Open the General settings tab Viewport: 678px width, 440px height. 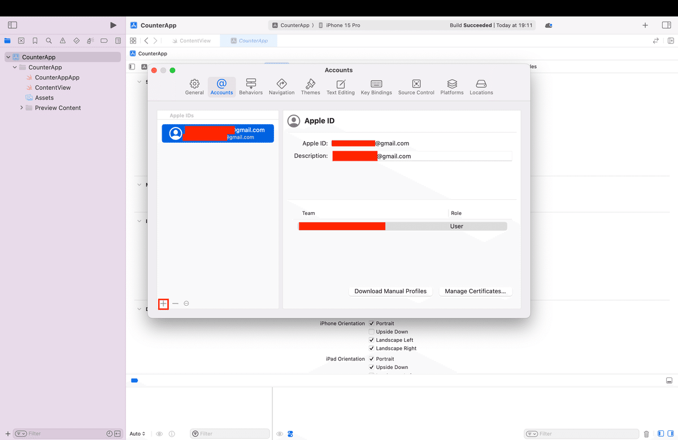(x=194, y=87)
